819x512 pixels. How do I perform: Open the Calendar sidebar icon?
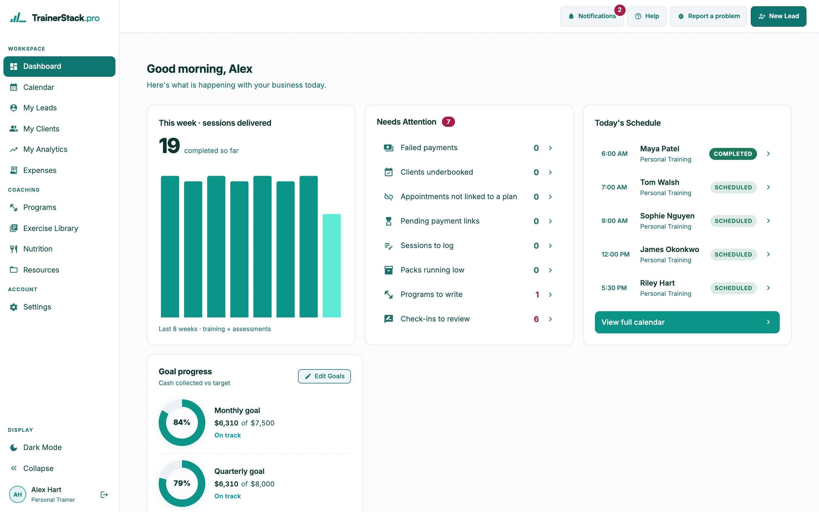point(14,87)
